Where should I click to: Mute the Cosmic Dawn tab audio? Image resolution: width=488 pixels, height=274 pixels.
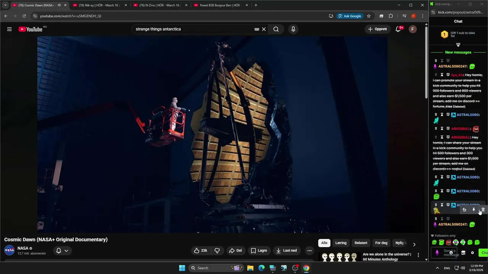(59, 5)
